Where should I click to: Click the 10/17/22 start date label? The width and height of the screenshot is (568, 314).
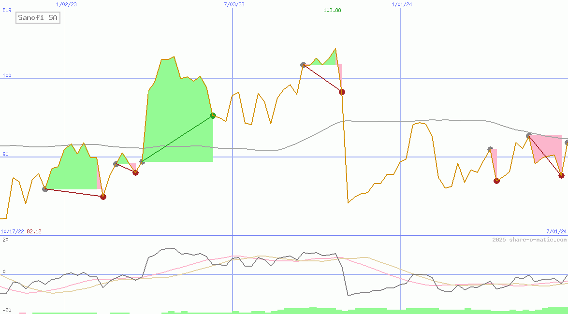click(x=12, y=231)
